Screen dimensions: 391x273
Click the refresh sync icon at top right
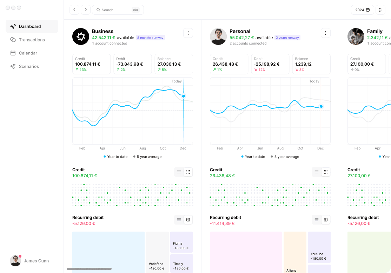pos(380,10)
